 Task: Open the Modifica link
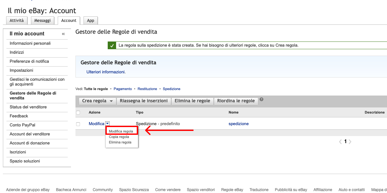pos(96,124)
